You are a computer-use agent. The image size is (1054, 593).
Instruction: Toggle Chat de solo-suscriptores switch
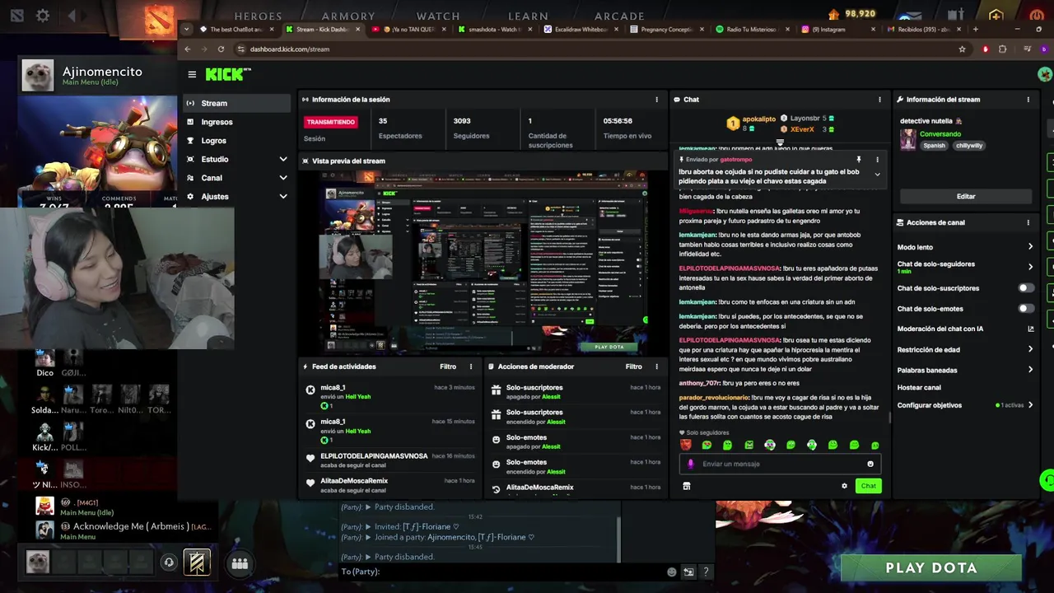tap(1026, 288)
